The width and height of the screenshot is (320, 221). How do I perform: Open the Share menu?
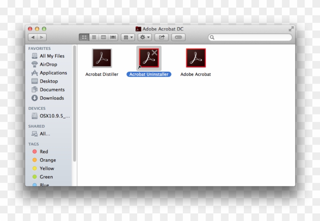pos(161,37)
